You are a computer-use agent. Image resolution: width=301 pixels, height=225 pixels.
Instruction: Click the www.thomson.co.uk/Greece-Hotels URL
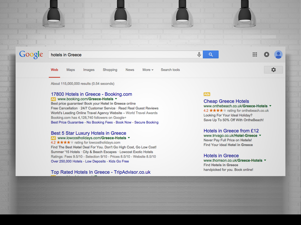pyautogui.click(x=233, y=161)
